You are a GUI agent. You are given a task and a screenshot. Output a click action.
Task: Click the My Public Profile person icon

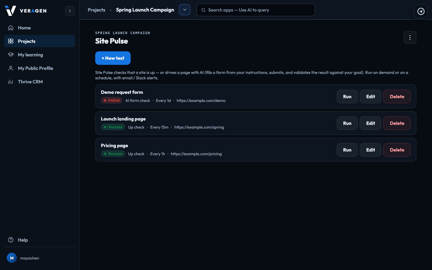[x=11, y=68]
